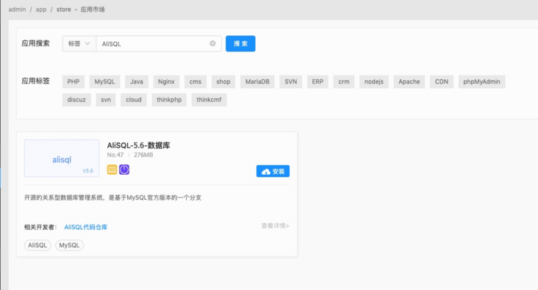Screen dimensions: 538x290
Task: Click the AliSQL tag pill on card
Action: [37, 245]
